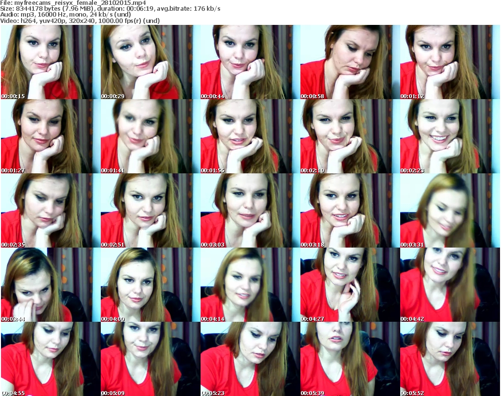Click the 'Video: h264, yuv420p' line

[x=80, y=21]
